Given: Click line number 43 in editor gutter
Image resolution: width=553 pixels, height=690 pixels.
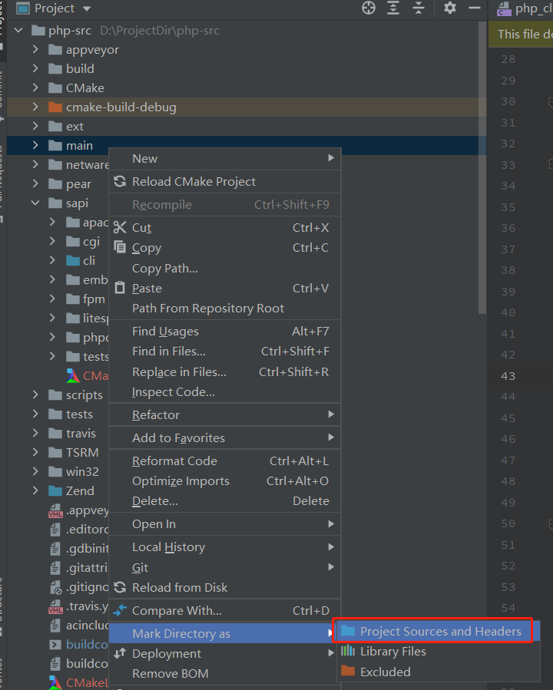Looking at the screenshot, I should pyautogui.click(x=508, y=376).
